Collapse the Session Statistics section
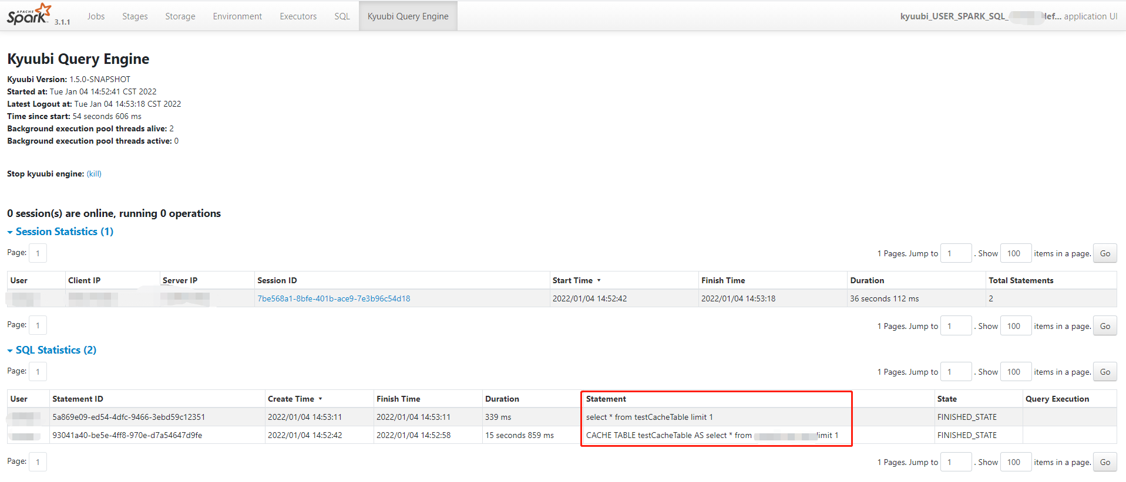This screenshot has width=1126, height=482. [x=60, y=232]
